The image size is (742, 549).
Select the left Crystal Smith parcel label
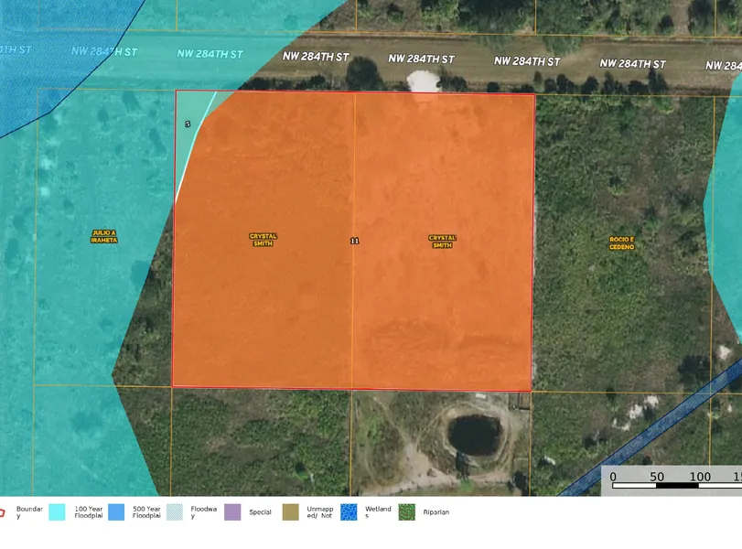click(263, 240)
